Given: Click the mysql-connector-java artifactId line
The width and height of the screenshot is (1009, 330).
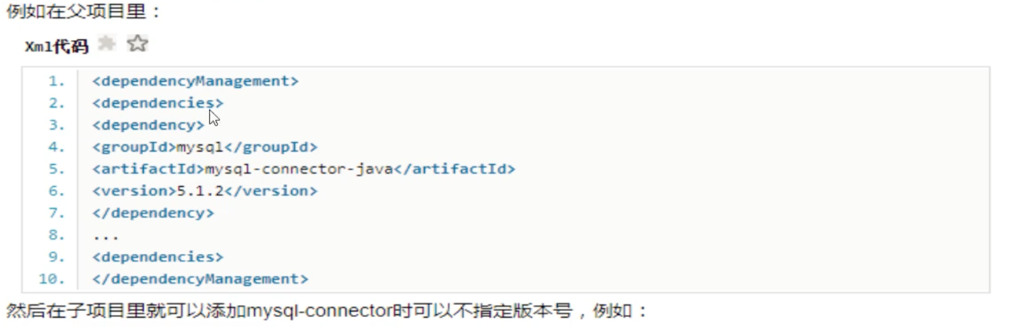Looking at the screenshot, I should (x=303, y=169).
